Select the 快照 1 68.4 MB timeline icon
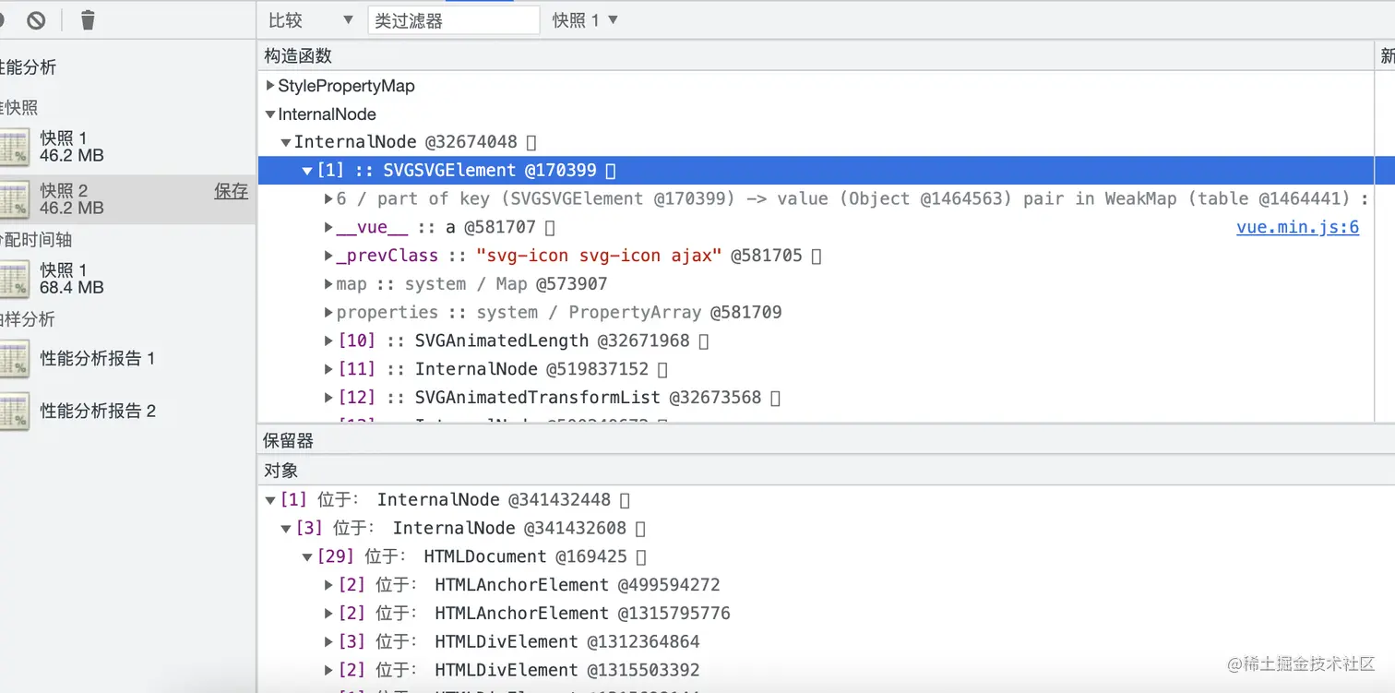 click(14, 279)
